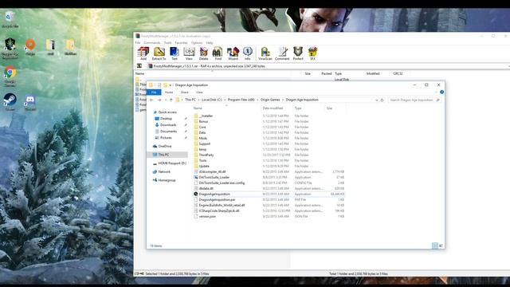
Task: Click Program Files (x86) in the breadcrumb
Action: click(241, 100)
